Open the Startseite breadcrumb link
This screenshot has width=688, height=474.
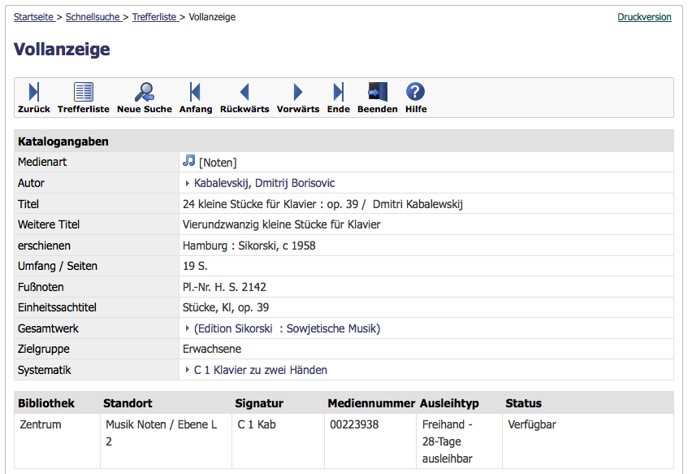coord(33,17)
